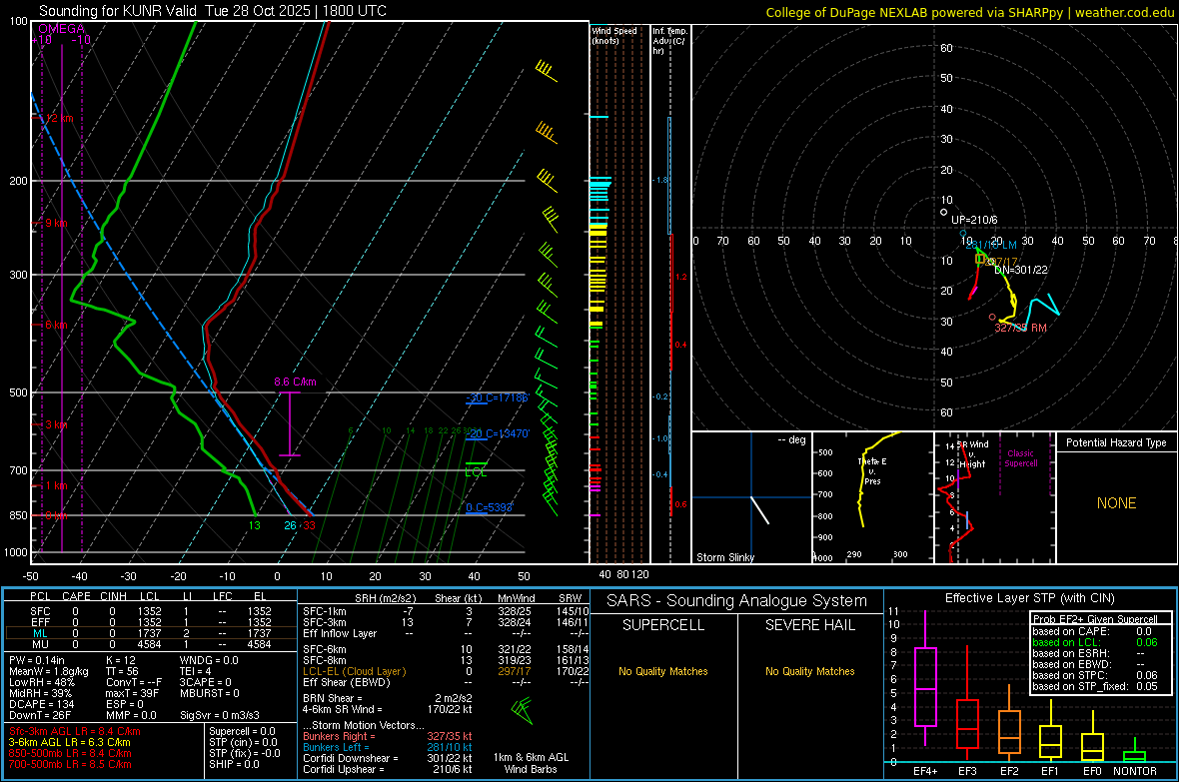Click the UP=210/6 circle marker on hodograph

click(x=944, y=212)
